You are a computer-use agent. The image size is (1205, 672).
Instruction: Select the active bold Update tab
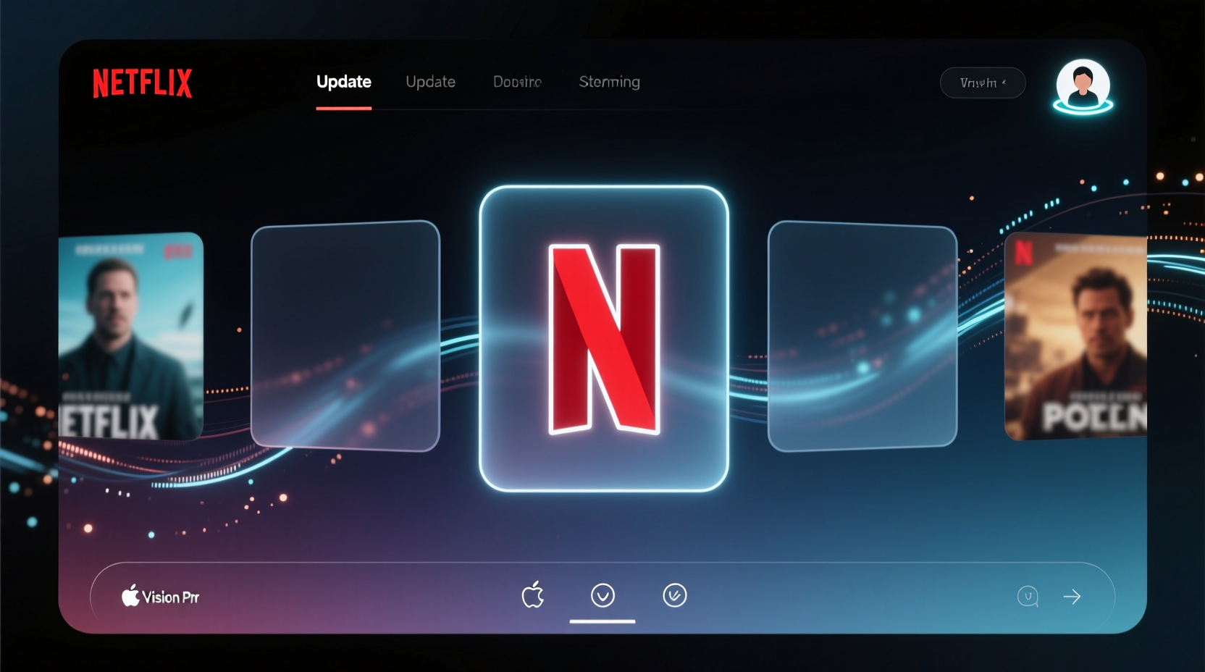coord(344,82)
